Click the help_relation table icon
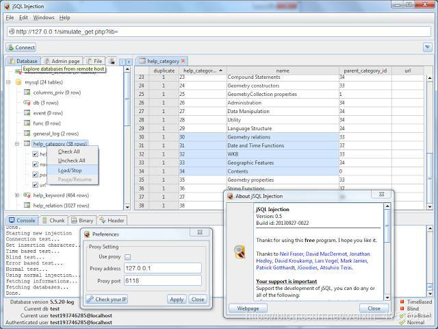438x329 pixels. [27, 206]
